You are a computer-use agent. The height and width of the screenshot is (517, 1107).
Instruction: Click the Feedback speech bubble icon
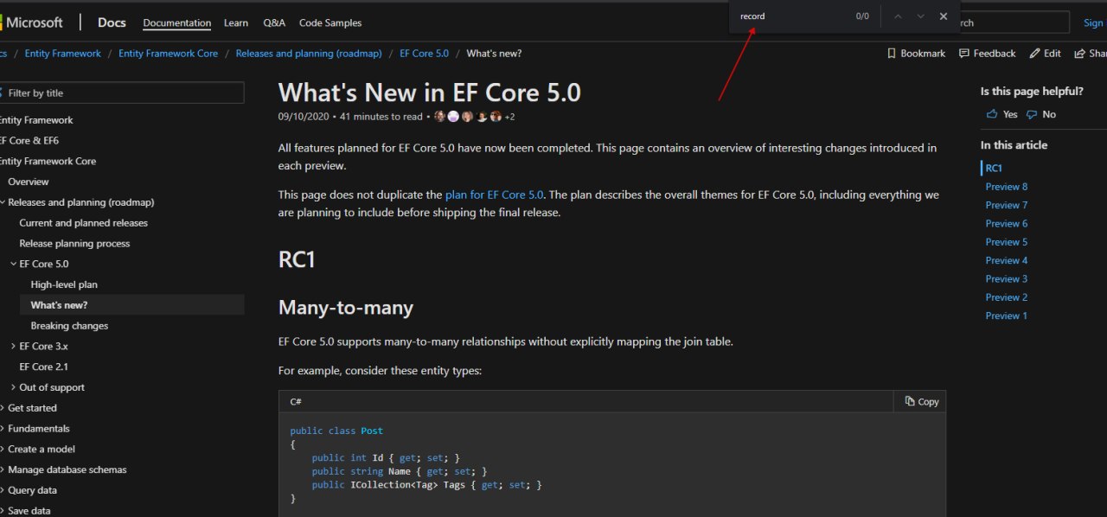pos(964,54)
